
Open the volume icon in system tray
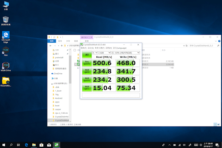184,145
